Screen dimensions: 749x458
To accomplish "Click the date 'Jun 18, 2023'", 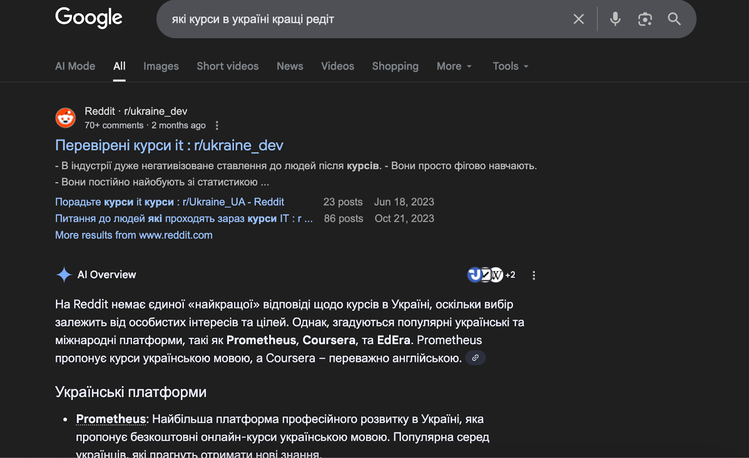I will click(404, 202).
